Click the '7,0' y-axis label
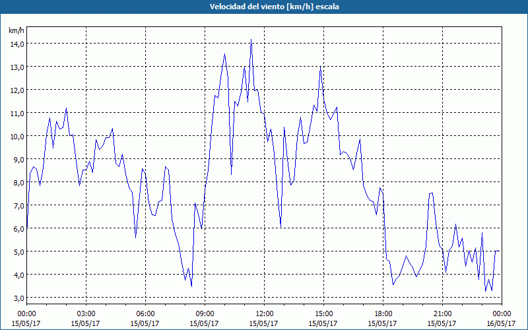 coord(18,205)
